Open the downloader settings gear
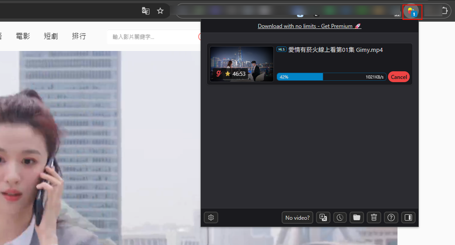455x245 pixels. point(211,218)
